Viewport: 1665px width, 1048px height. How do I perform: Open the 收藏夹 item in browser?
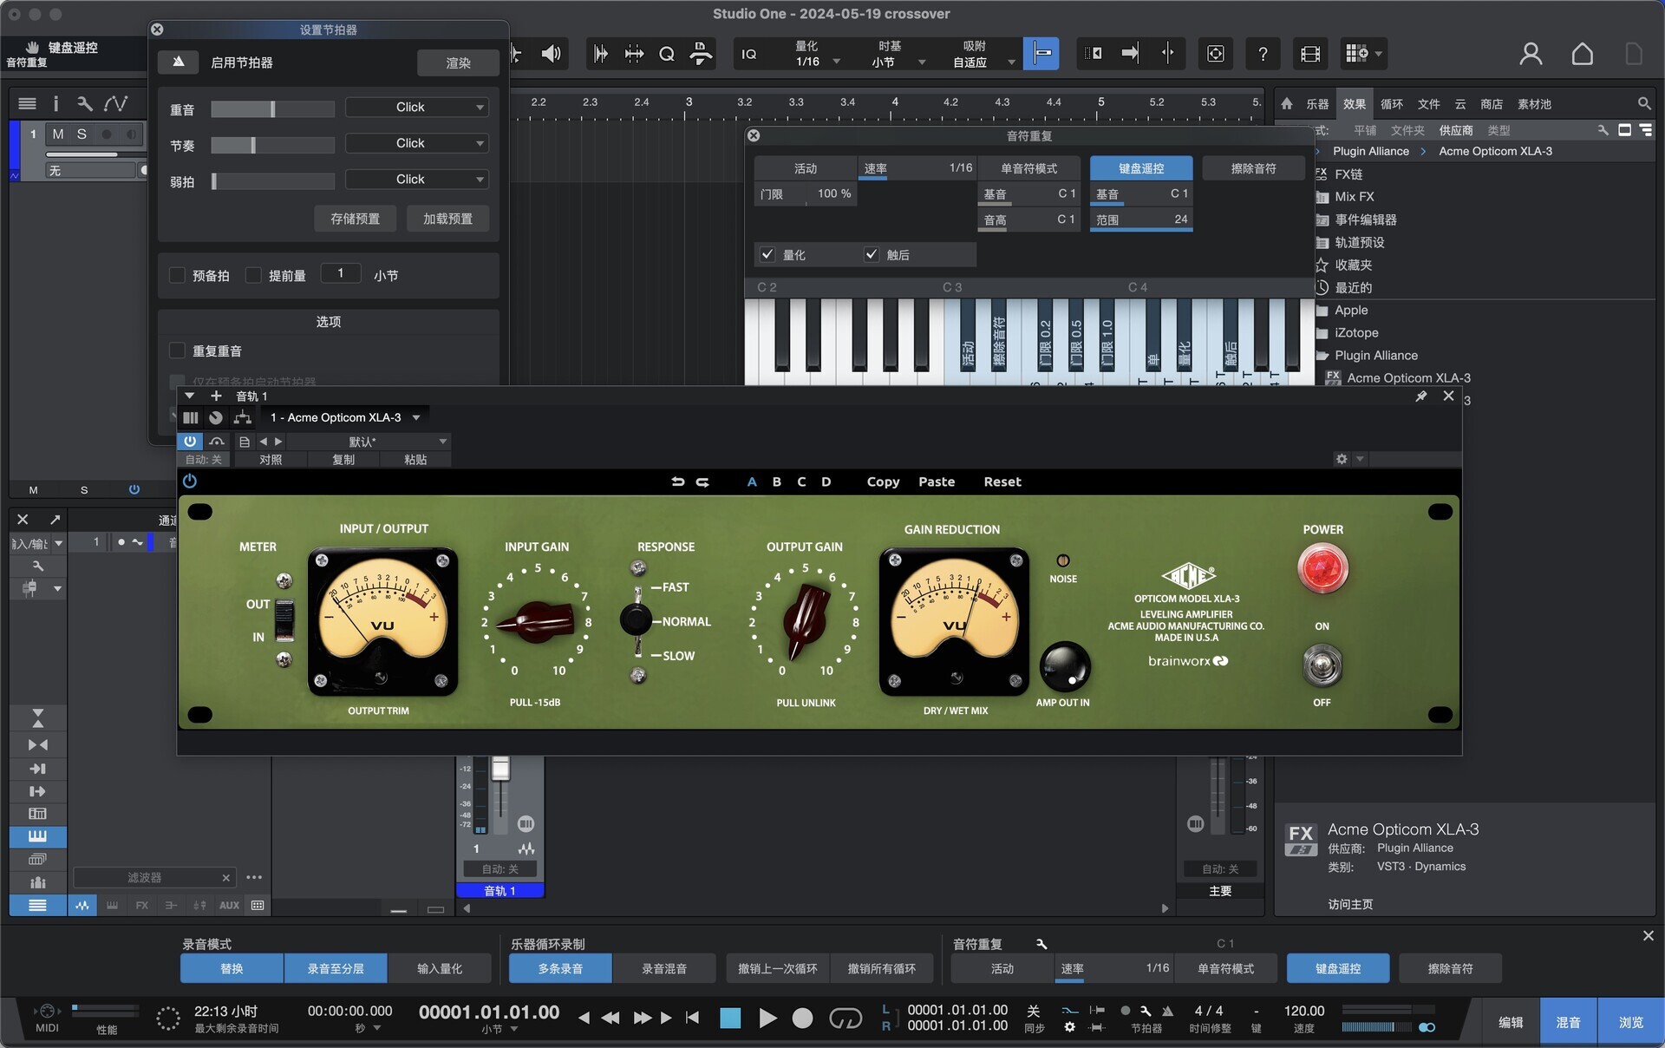(x=1353, y=265)
